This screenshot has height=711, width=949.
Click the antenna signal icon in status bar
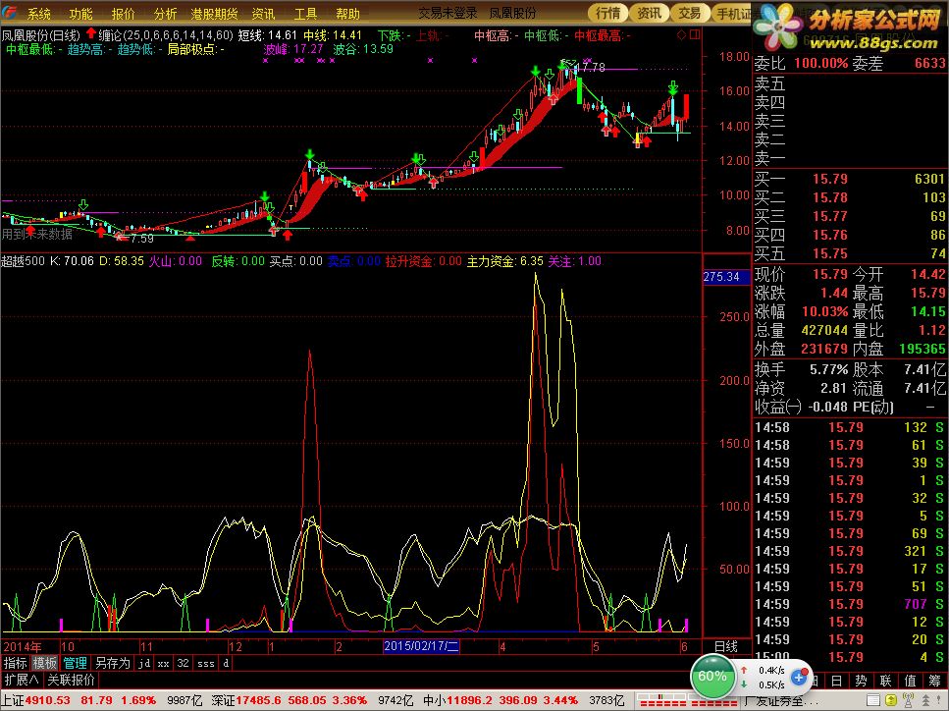coord(908,701)
